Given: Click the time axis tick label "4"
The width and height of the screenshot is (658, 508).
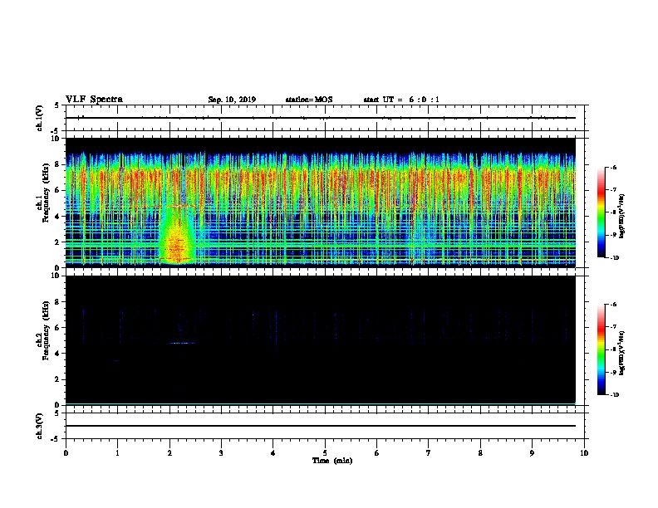Looking at the screenshot, I should [x=273, y=453].
